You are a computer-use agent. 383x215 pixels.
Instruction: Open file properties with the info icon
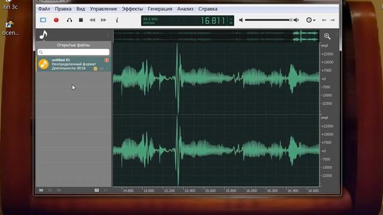pos(117,20)
